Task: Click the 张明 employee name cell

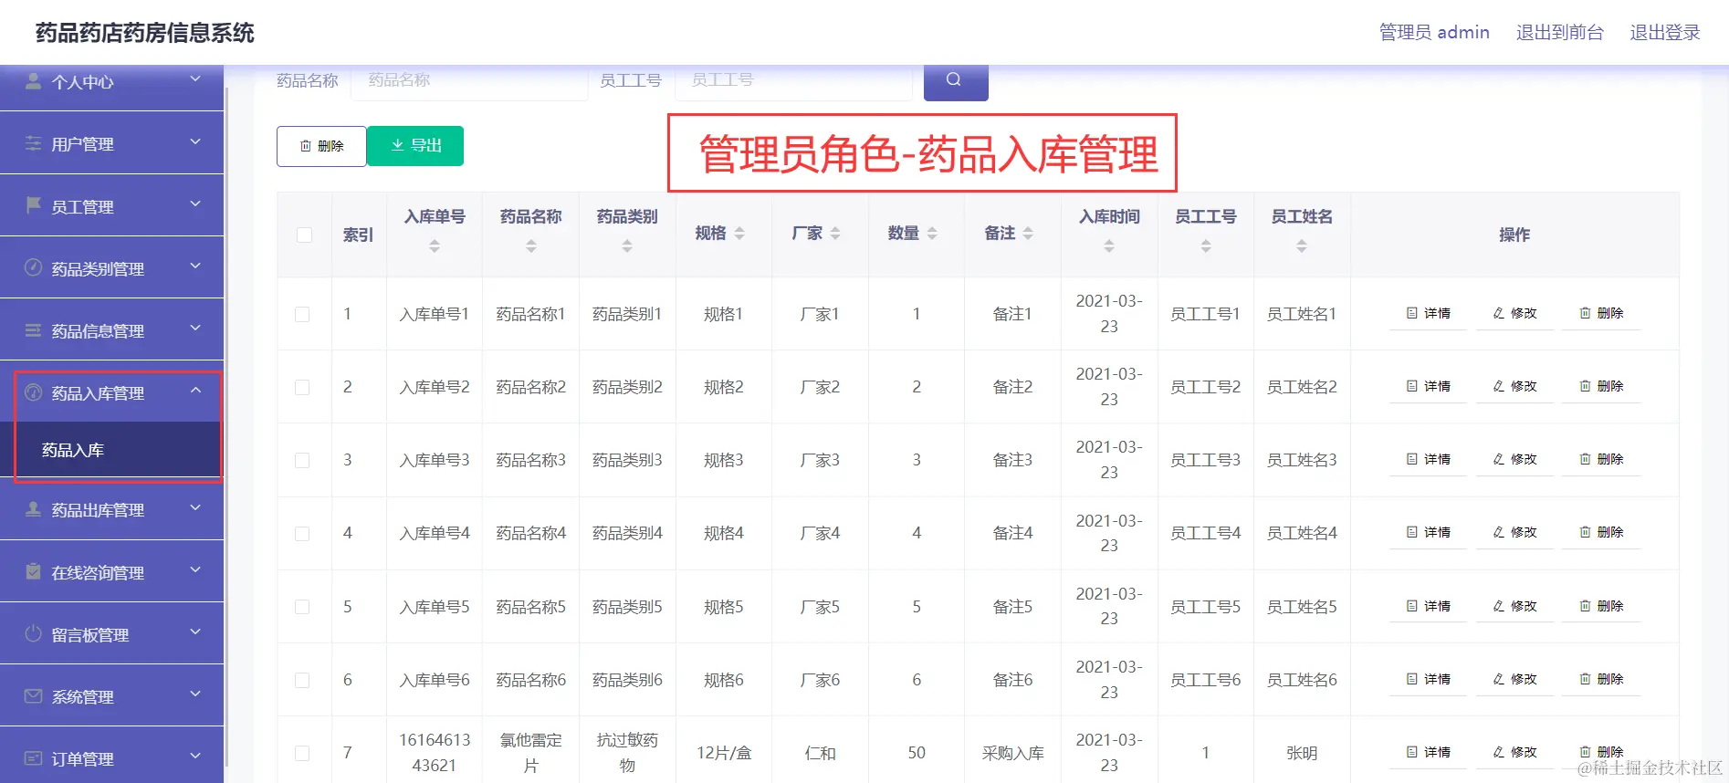Action: pyautogui.click(x=1302, y=753)
